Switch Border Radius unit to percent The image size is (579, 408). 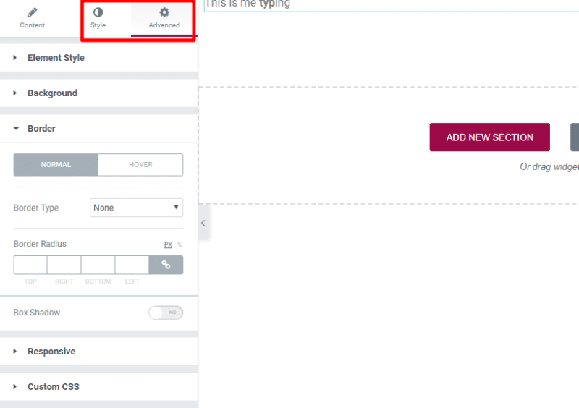point(179,245)
